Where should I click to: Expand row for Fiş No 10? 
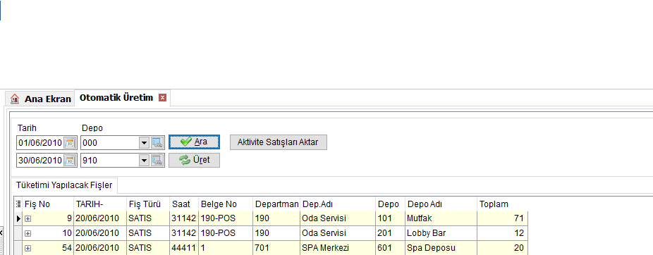(x=28, y=233)
